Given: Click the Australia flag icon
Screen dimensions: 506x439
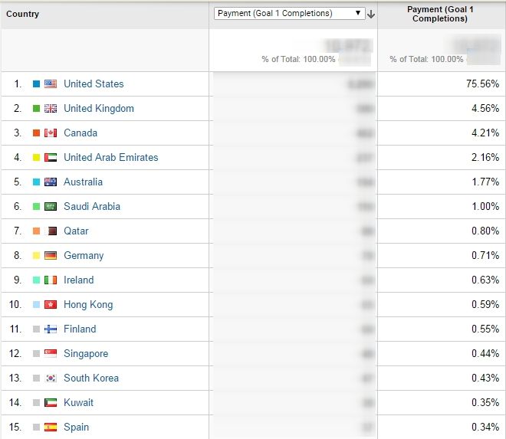Looking at the screenshot, I should pos(51,182).
